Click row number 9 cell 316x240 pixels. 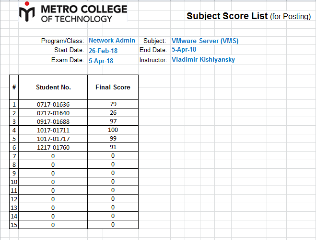(x=14, y=173)
